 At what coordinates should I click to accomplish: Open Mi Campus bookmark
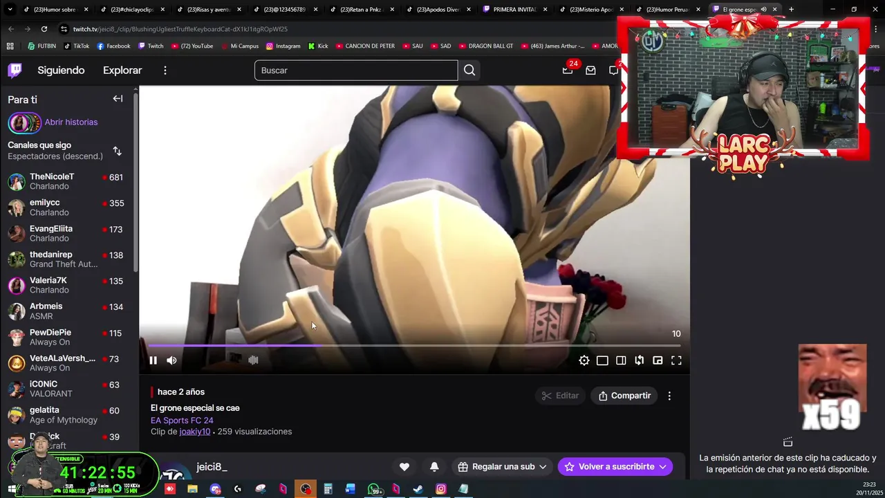point(239,46)
